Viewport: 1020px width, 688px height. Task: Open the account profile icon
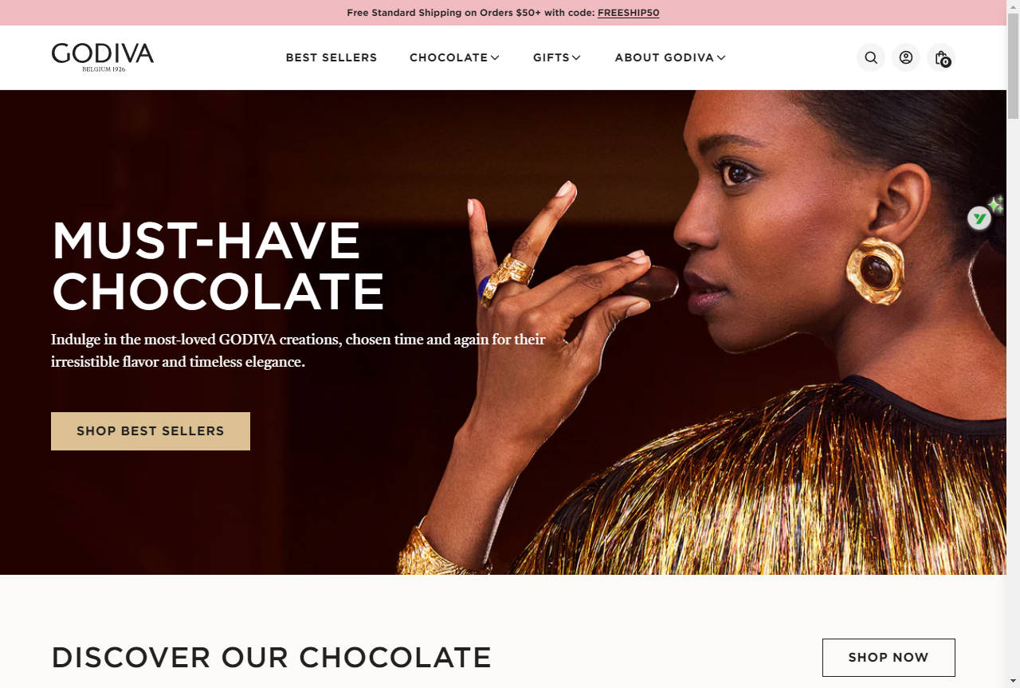tap(906, 57)
